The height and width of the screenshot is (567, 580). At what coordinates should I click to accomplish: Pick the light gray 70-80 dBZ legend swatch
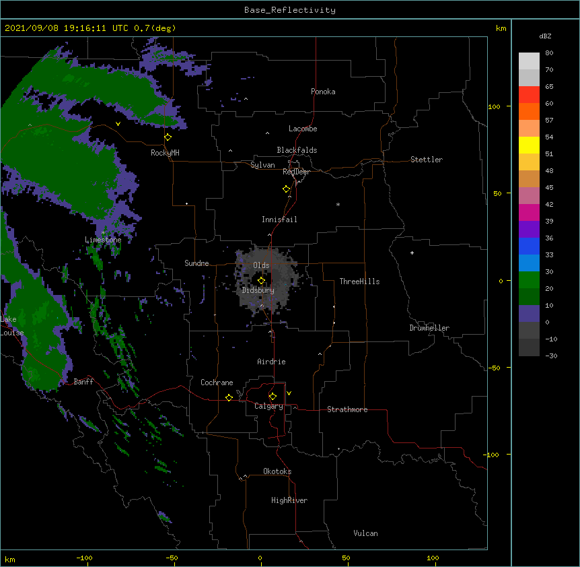coord(529,61)
